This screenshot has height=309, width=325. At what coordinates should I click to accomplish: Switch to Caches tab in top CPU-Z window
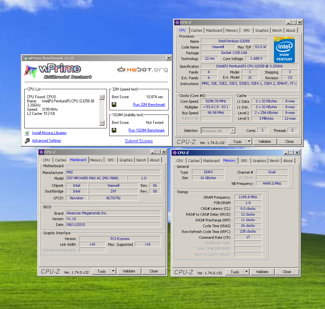pyautogui.click(x=197, y=30)
